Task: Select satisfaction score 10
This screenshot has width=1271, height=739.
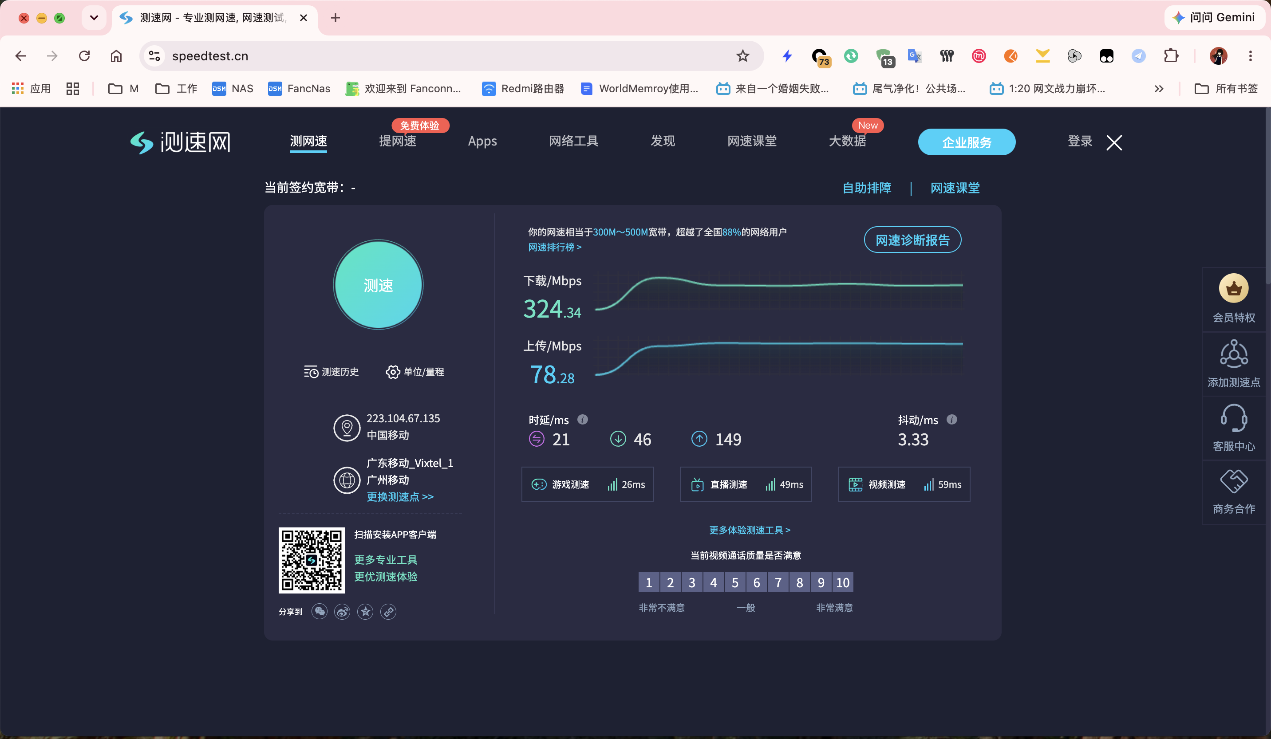Action: coord(843,582)
